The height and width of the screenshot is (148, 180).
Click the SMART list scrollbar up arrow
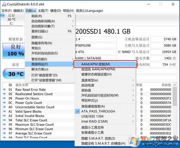175,85
